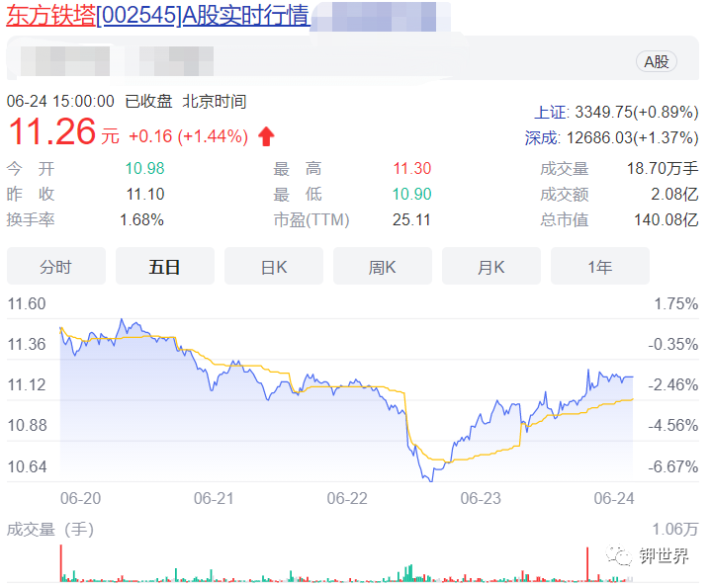This screenshot has height=586, width=711.
Task: Click the 06-20 date label on chart axis
Action: (x=81, y=498)
